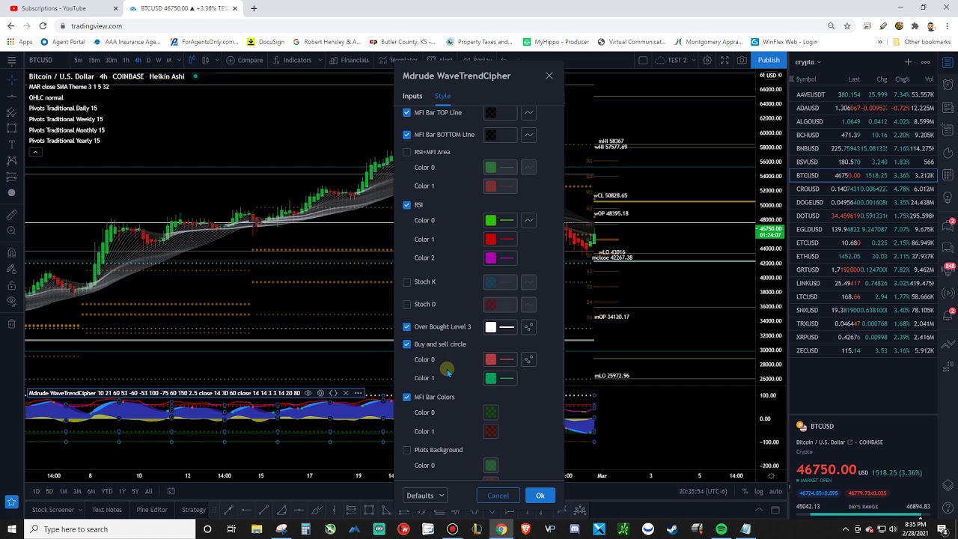Screen dimensions: 958x539
Task: Open Discord from the taskbar
Action: tap(574, 529)
